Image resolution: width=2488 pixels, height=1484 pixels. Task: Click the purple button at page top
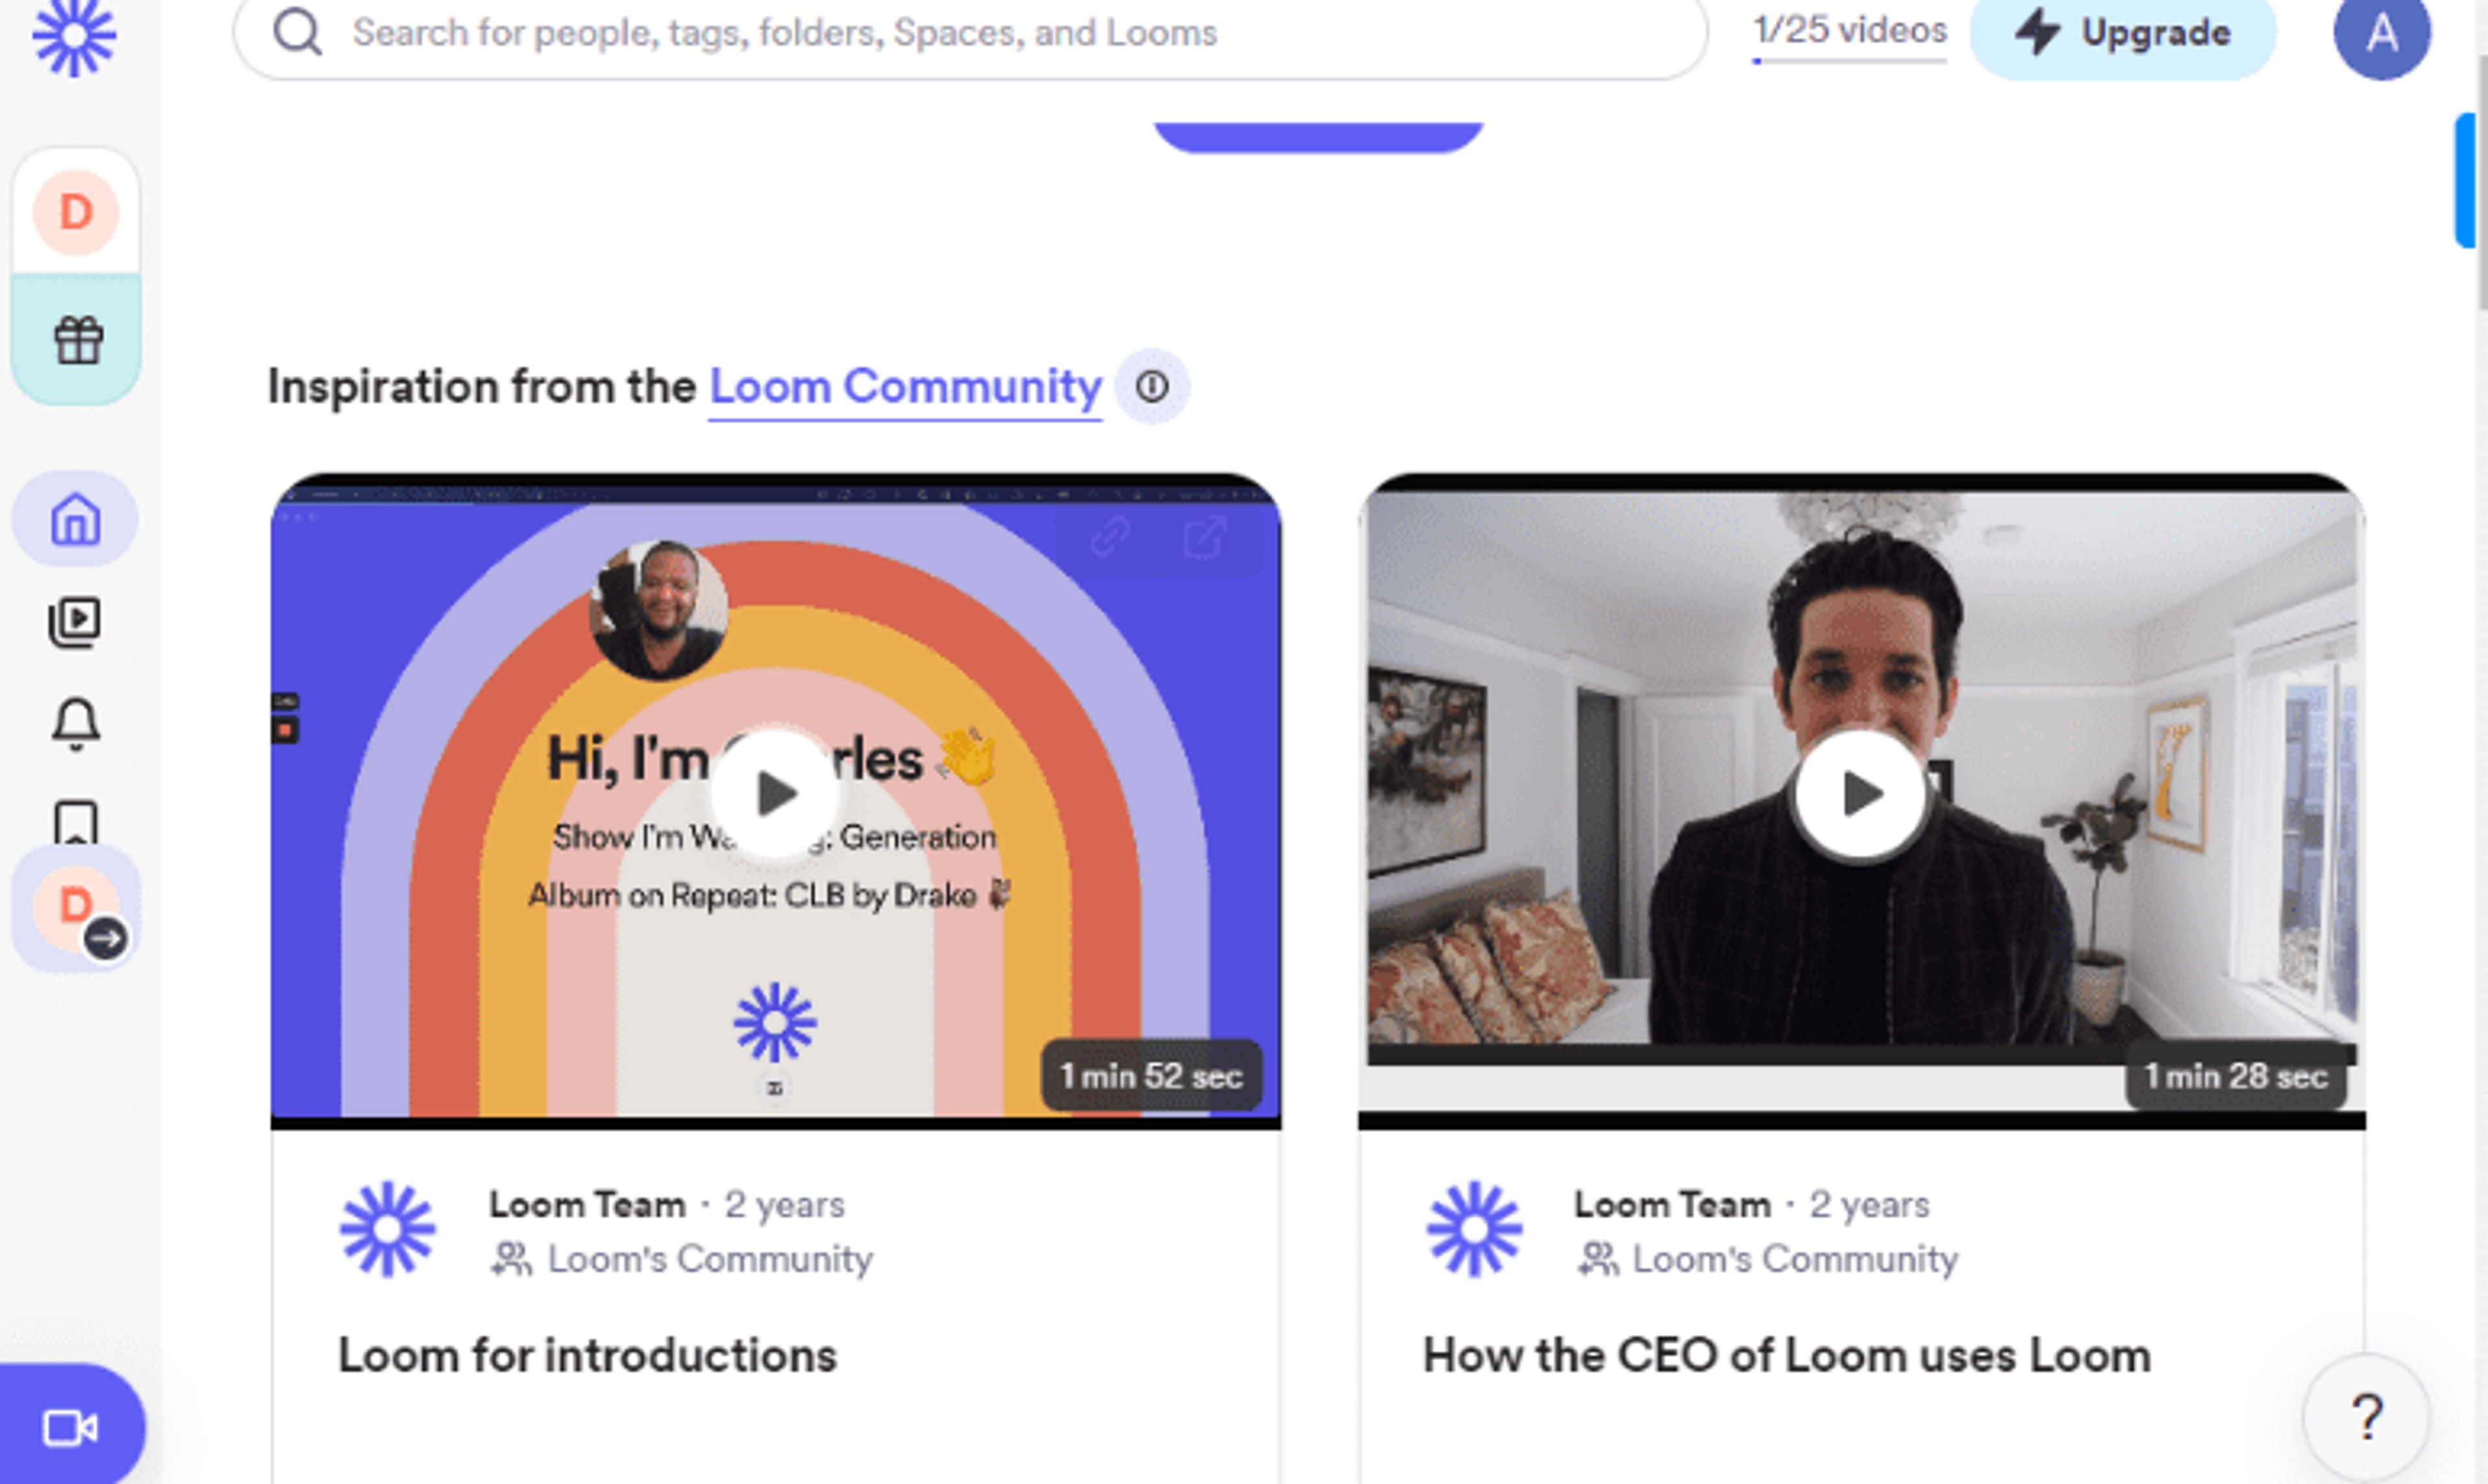click(x=1319, y=138)
